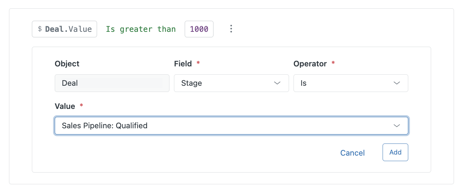Viewport: 463px width, 195px height.
Task: Click the 1000 value chip
Action: 199,29
